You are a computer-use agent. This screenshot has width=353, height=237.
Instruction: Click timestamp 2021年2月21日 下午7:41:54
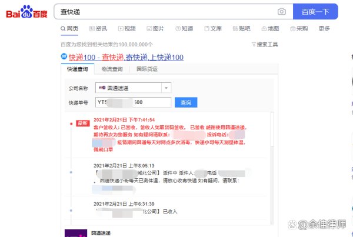124,120
